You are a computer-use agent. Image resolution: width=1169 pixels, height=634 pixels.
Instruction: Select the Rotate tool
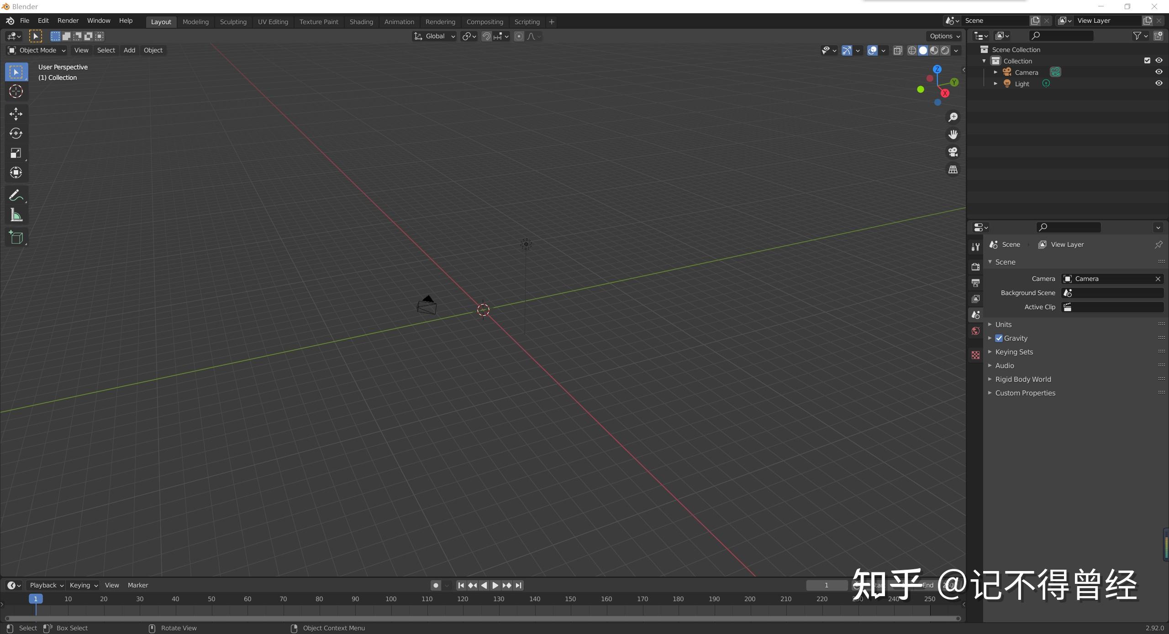pyautogui.click(x=16, y=133)
